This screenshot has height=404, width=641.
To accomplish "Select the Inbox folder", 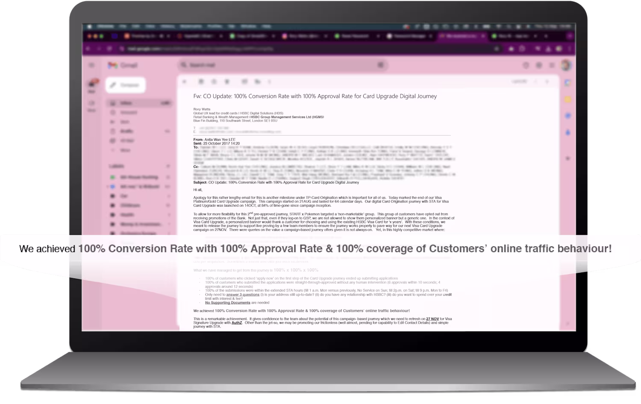I will [139, 103].
